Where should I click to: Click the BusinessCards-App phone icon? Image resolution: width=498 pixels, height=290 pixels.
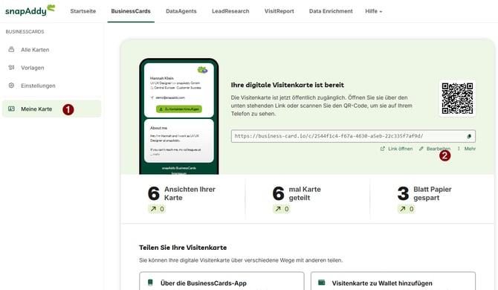click(150, 283)
